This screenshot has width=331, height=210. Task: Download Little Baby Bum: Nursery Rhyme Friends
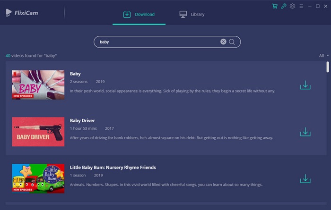[x=305, y=178]
